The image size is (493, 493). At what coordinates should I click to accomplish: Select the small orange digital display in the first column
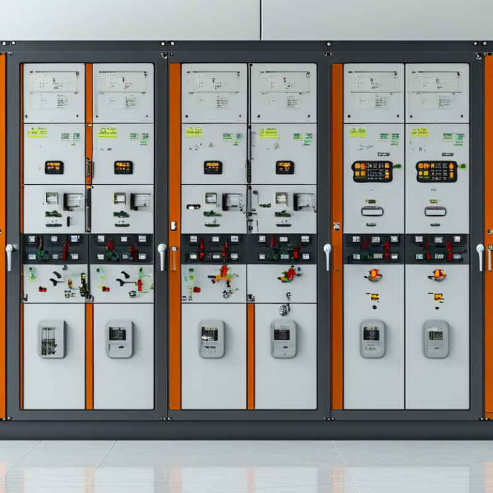(x=54, y=167)
